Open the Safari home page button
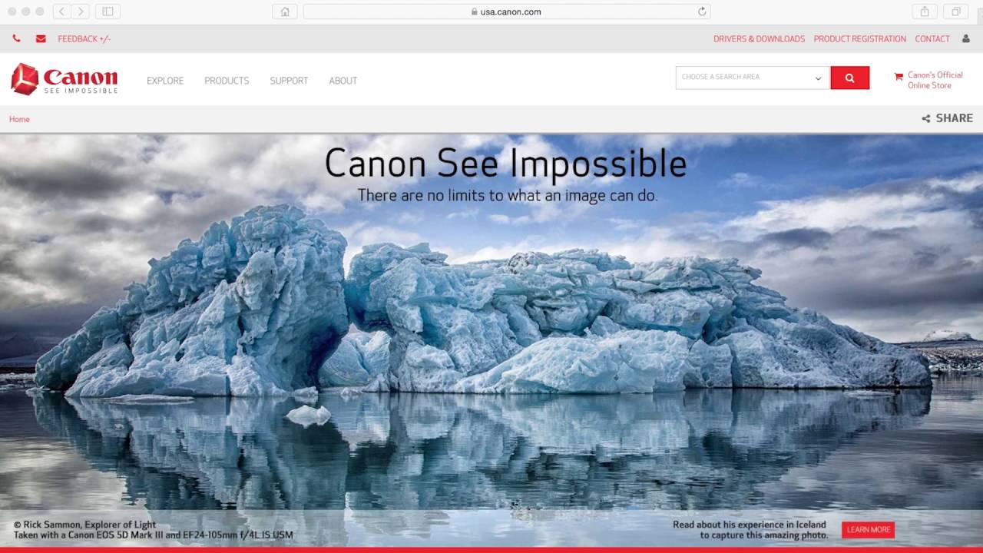This screenshot has height=553, width=983. [285, 12]
